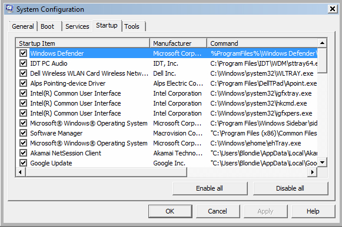Toggle Dell Wireless WLAN Card checkbox
342x227 pixels.
pyautogui.click(x=23, y=73)
